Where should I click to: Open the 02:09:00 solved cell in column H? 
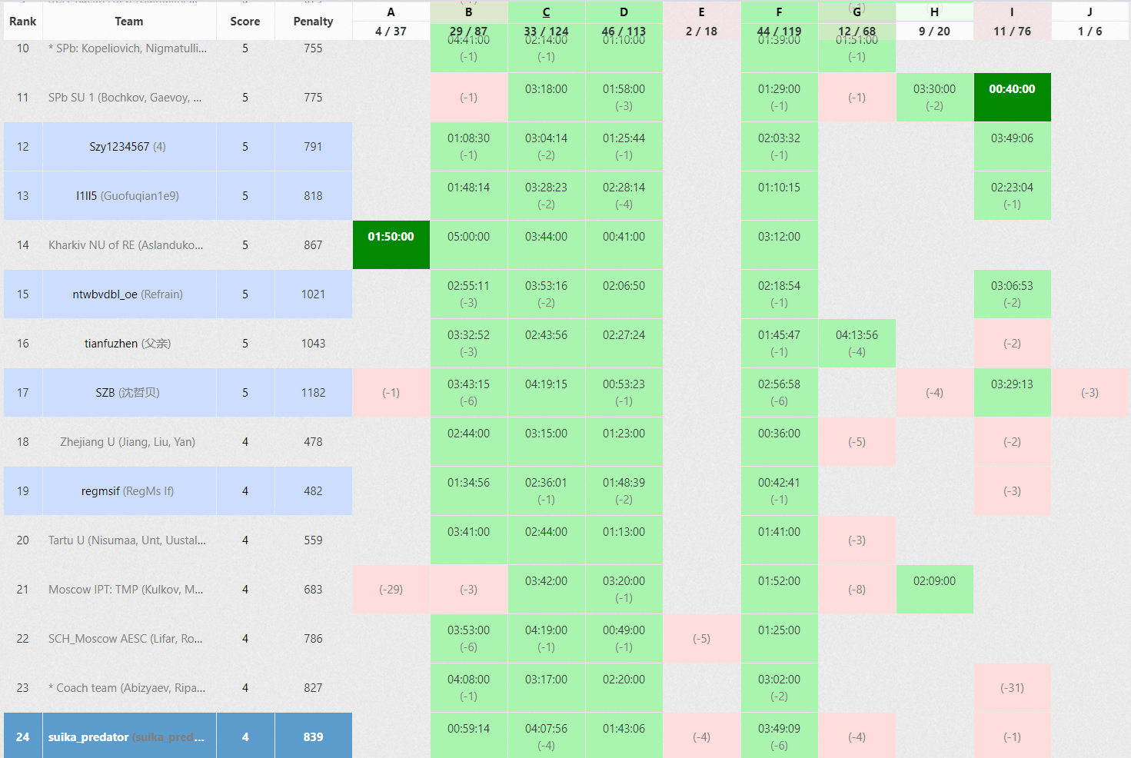(x=934, y=589)
